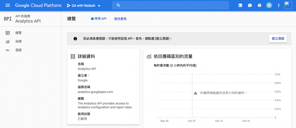296x128 pixels.
Task: Click the Oct 21 label on chart axis
Action: (246, 121)
